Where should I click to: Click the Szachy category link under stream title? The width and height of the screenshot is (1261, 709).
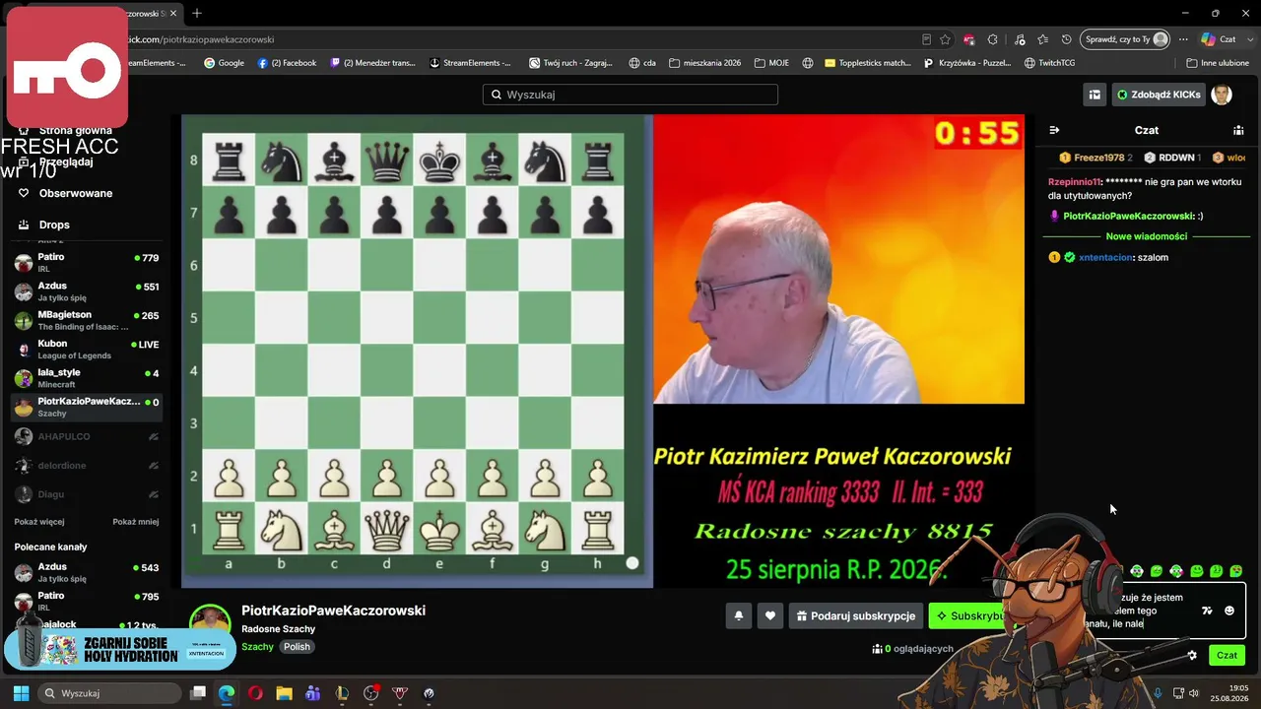point(258,647)
